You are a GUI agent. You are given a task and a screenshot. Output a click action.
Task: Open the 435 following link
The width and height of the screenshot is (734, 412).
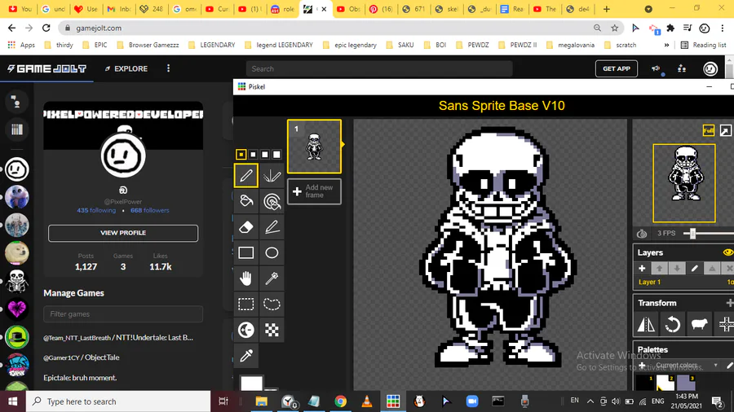coord(96,210)
